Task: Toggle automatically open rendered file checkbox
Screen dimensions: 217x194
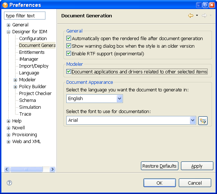Action: 69,38
